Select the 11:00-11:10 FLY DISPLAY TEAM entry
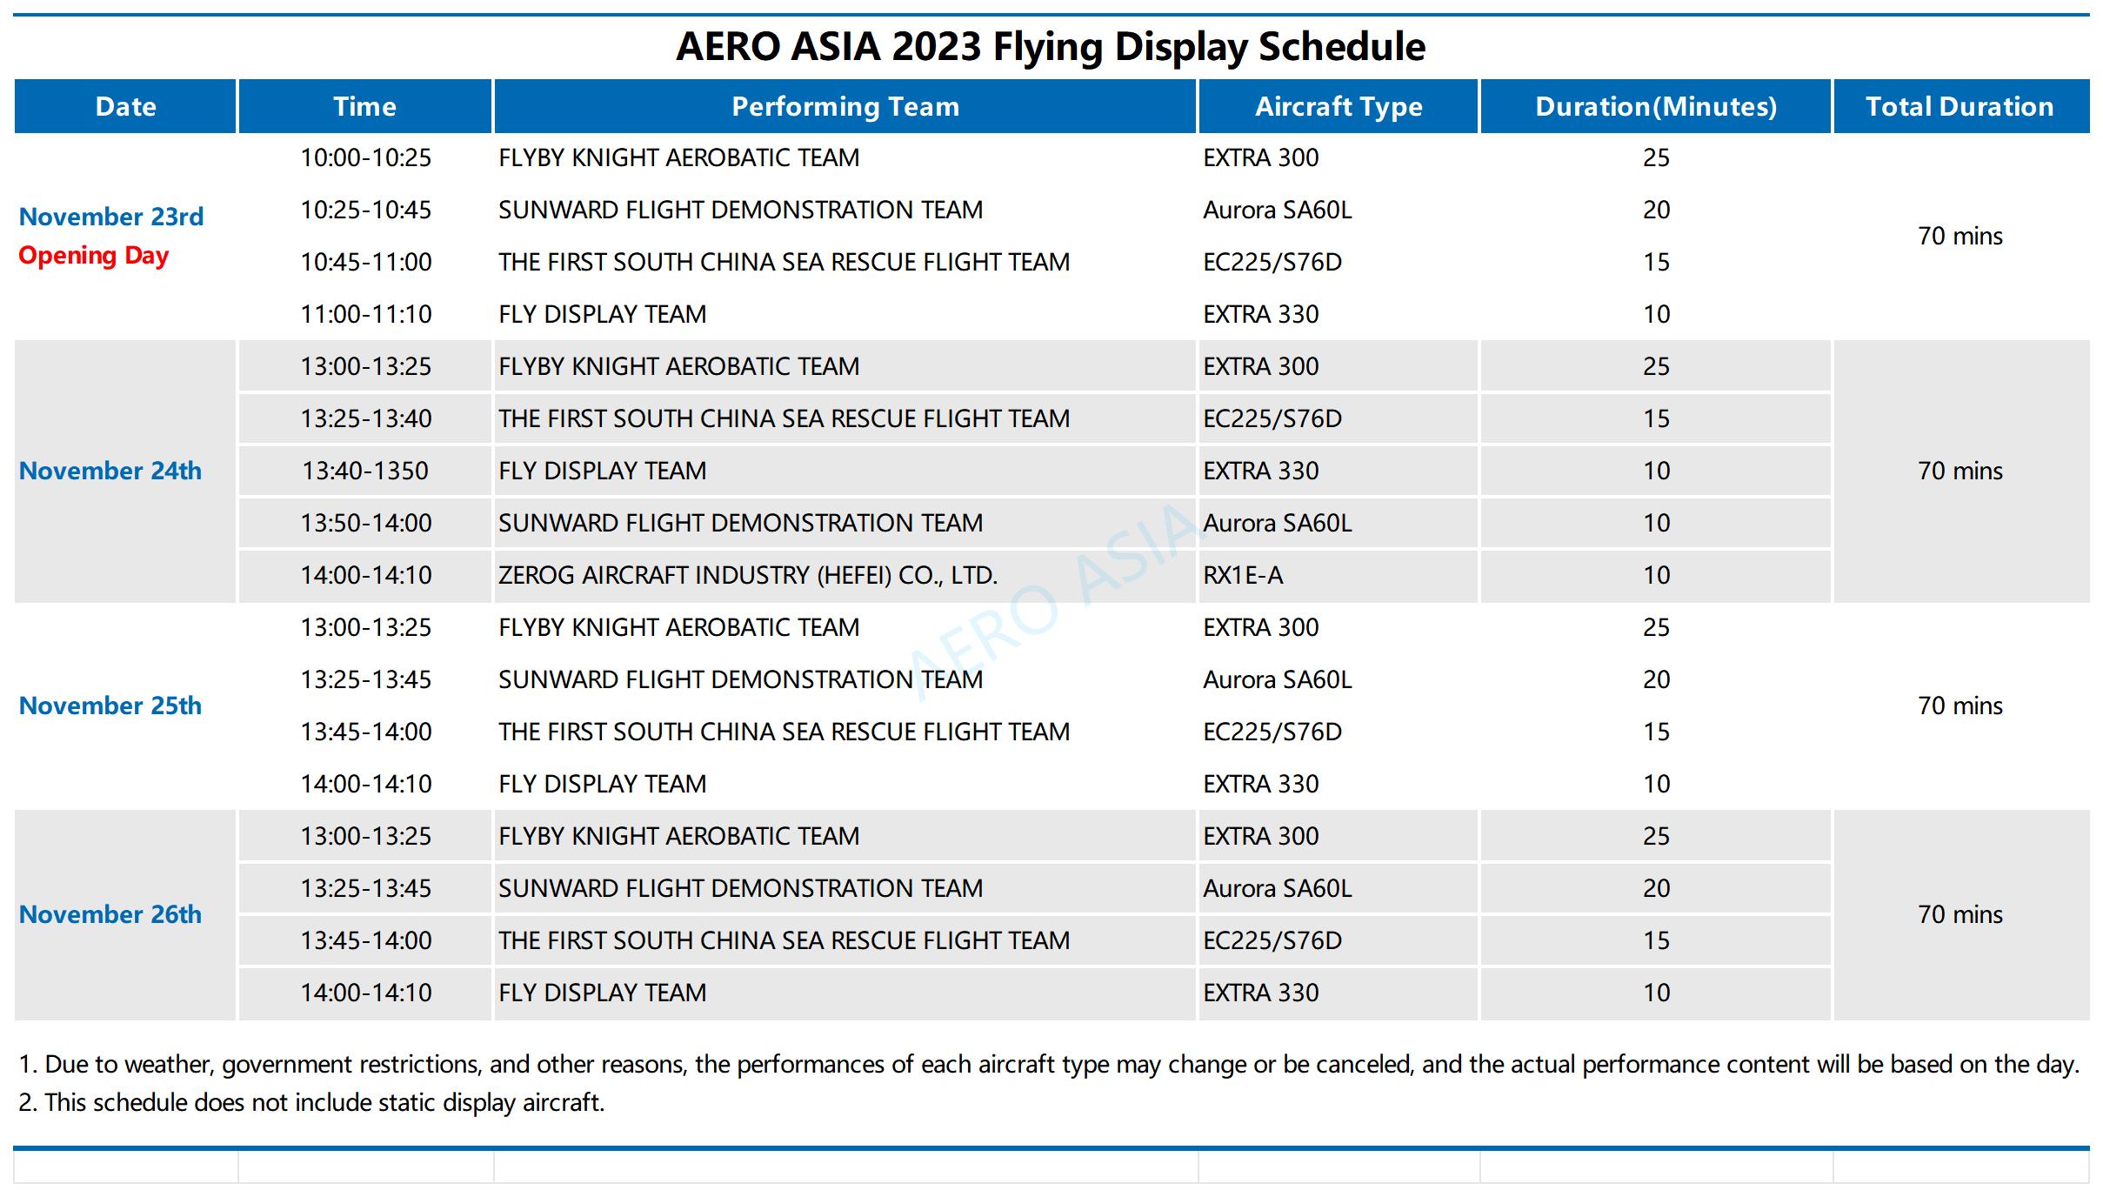Image resolution: width=2103 pixels, height=1197 pixels. coord(602,314)
